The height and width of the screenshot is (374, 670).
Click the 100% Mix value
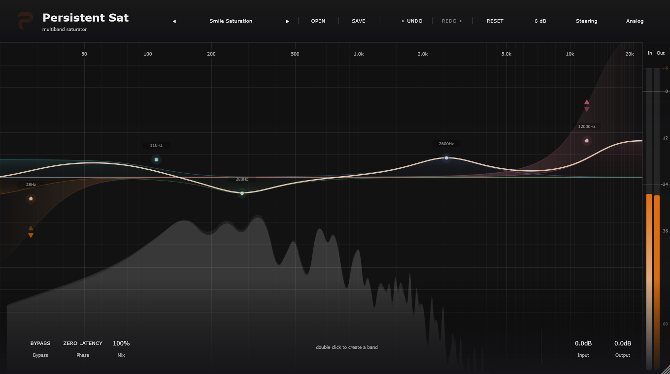(x=121, y=343)
